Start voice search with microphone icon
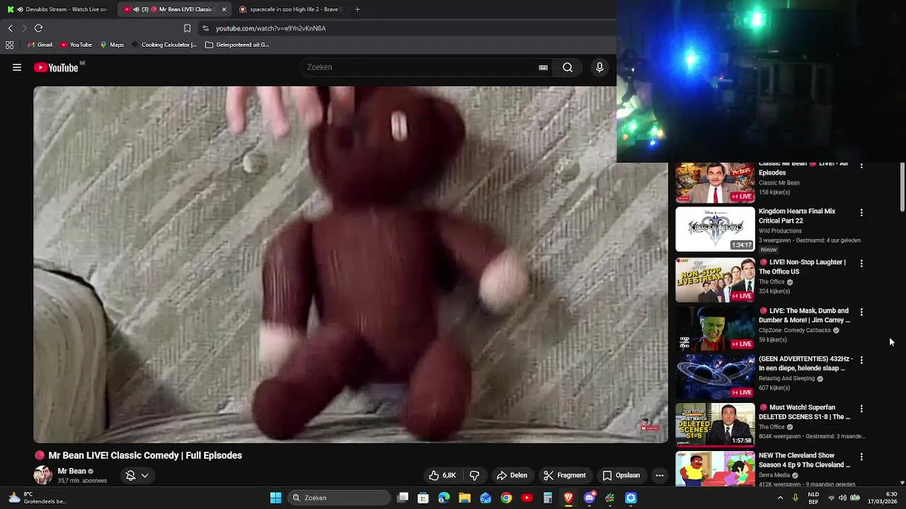 (x=600, y=67)
